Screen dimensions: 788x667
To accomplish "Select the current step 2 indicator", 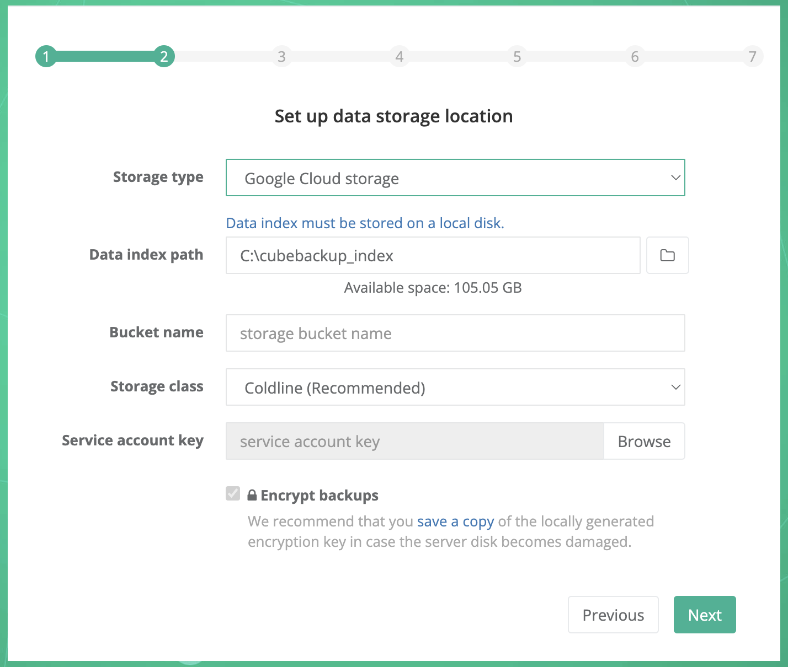I will coord(163,56).
